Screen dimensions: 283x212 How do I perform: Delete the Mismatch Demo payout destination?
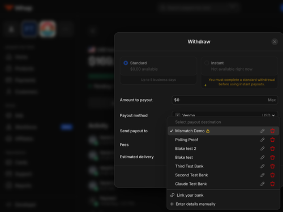pyautogui.click(x=272, y=131)
